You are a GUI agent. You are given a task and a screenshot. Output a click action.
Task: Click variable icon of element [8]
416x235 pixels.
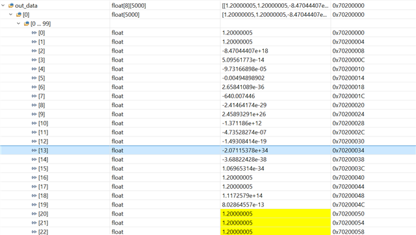pyautogui.click(x=34, y=105)
